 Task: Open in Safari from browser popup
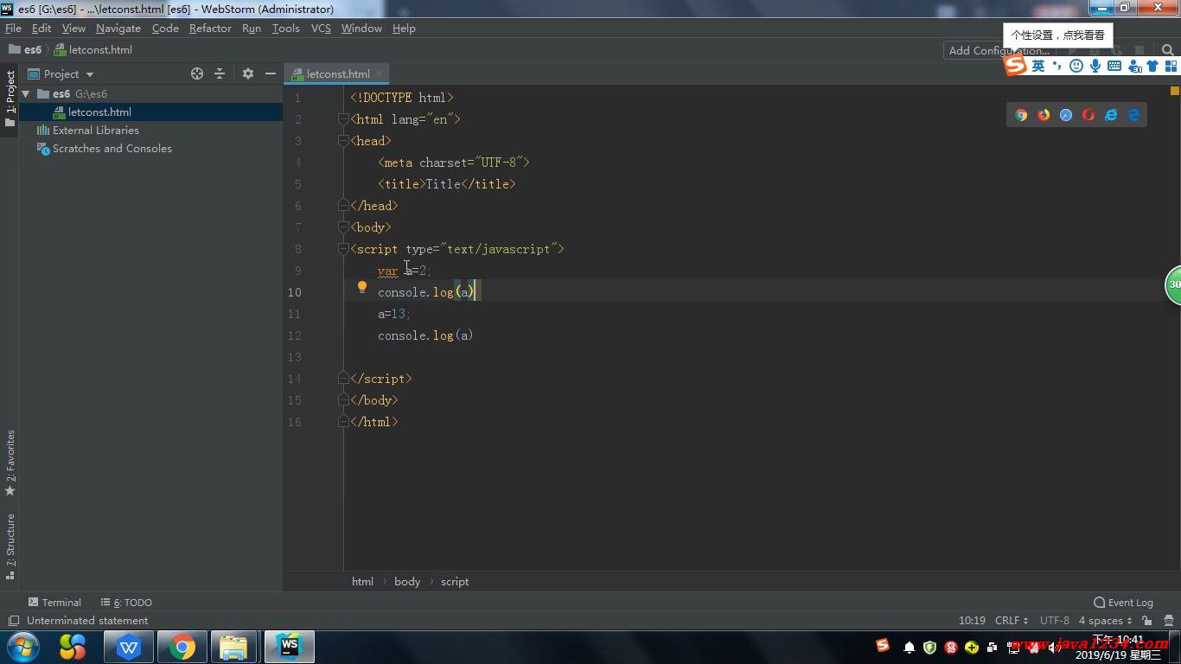click(x=1066, y=115)
